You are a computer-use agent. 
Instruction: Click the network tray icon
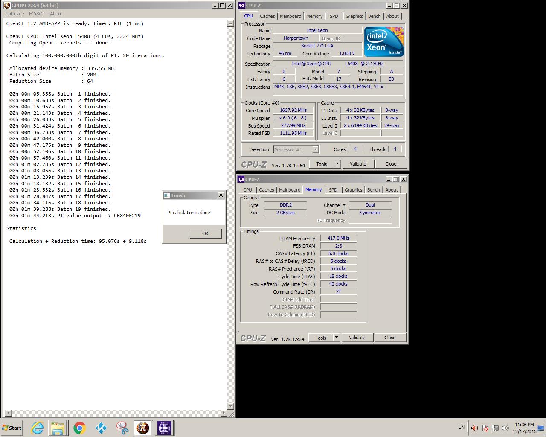(x=495, y=428)
